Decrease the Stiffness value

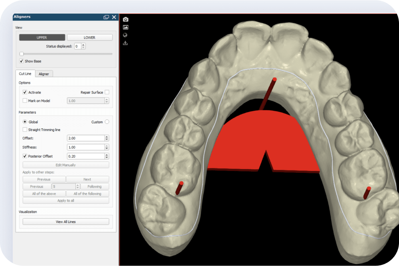coord(107,149)
